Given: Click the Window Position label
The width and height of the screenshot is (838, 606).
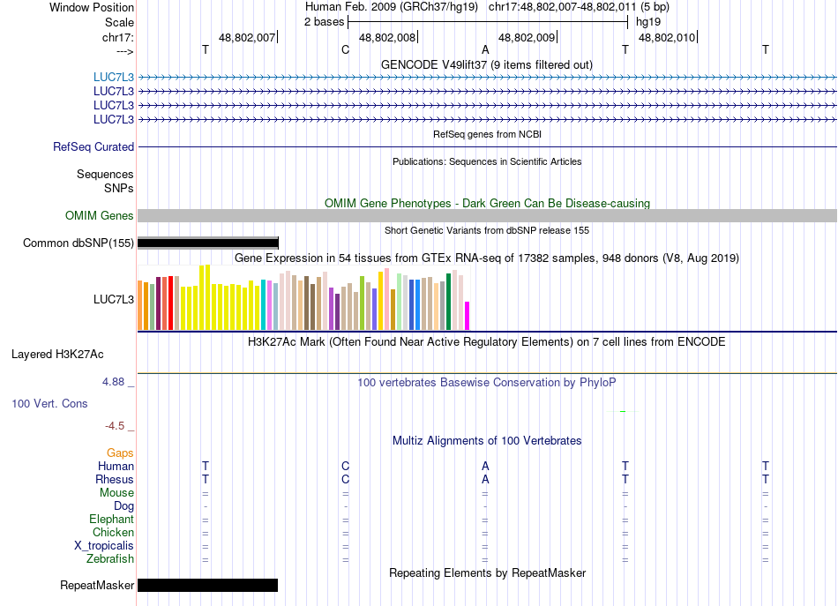Looking at the screenshot, I should [92, 7].
